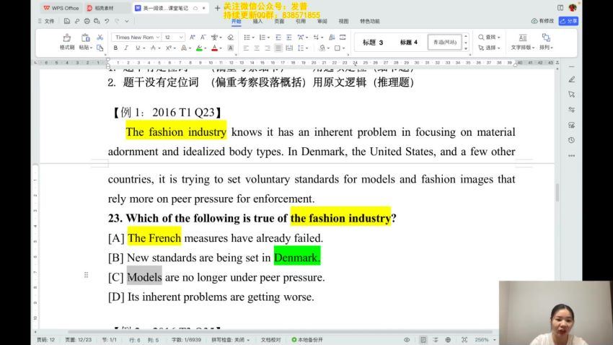Click the 稻壳素材 document tab
The image size is (613, 345).
(107, 8)
